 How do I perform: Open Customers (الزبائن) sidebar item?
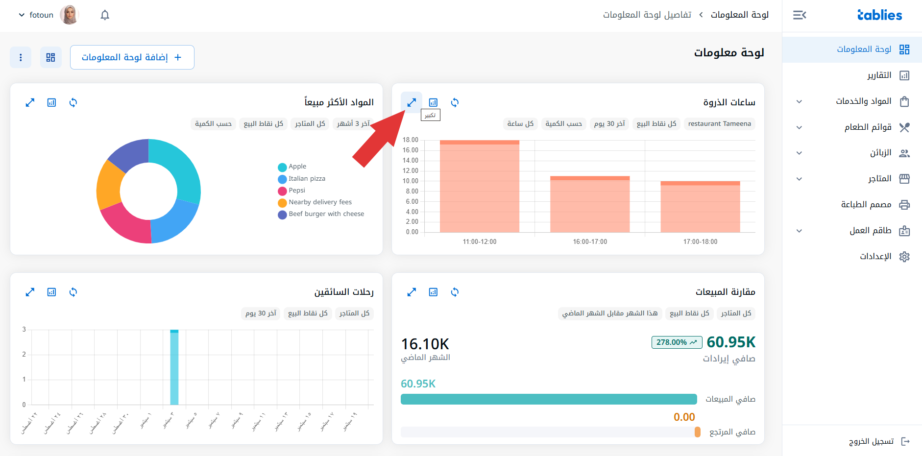[852, 153]
